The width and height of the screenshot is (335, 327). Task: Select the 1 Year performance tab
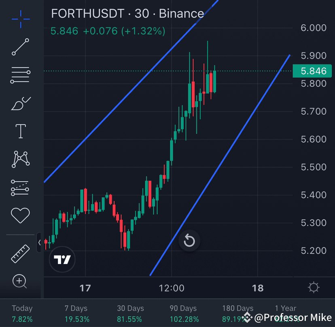coord(285,308)
